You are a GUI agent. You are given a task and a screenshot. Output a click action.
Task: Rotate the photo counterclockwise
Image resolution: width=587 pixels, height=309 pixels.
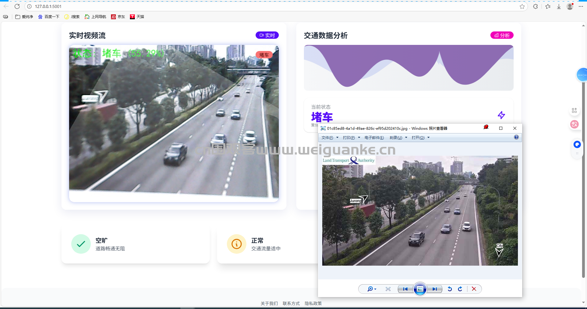pos(450,289)
